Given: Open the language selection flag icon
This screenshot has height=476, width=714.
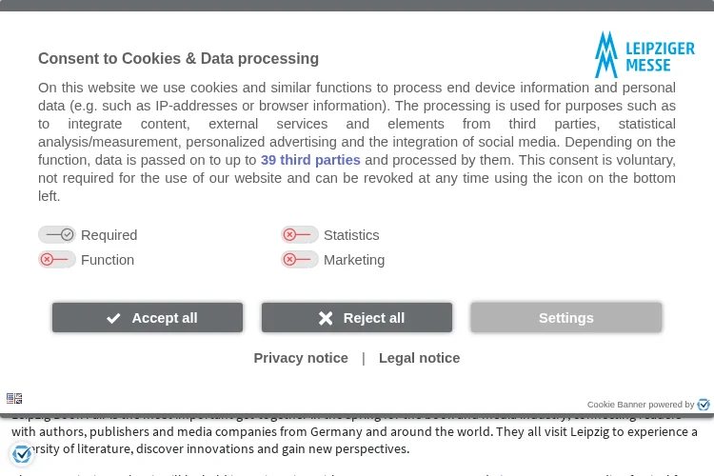Looking at the screenshot, I should [x=14, y=399].
